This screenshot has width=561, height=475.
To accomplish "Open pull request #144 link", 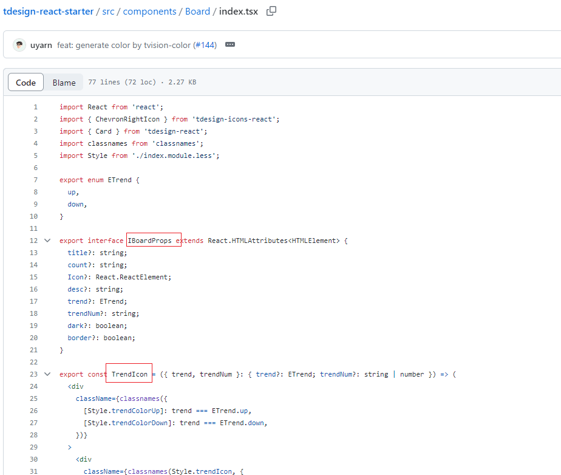I will pos(205,46).
